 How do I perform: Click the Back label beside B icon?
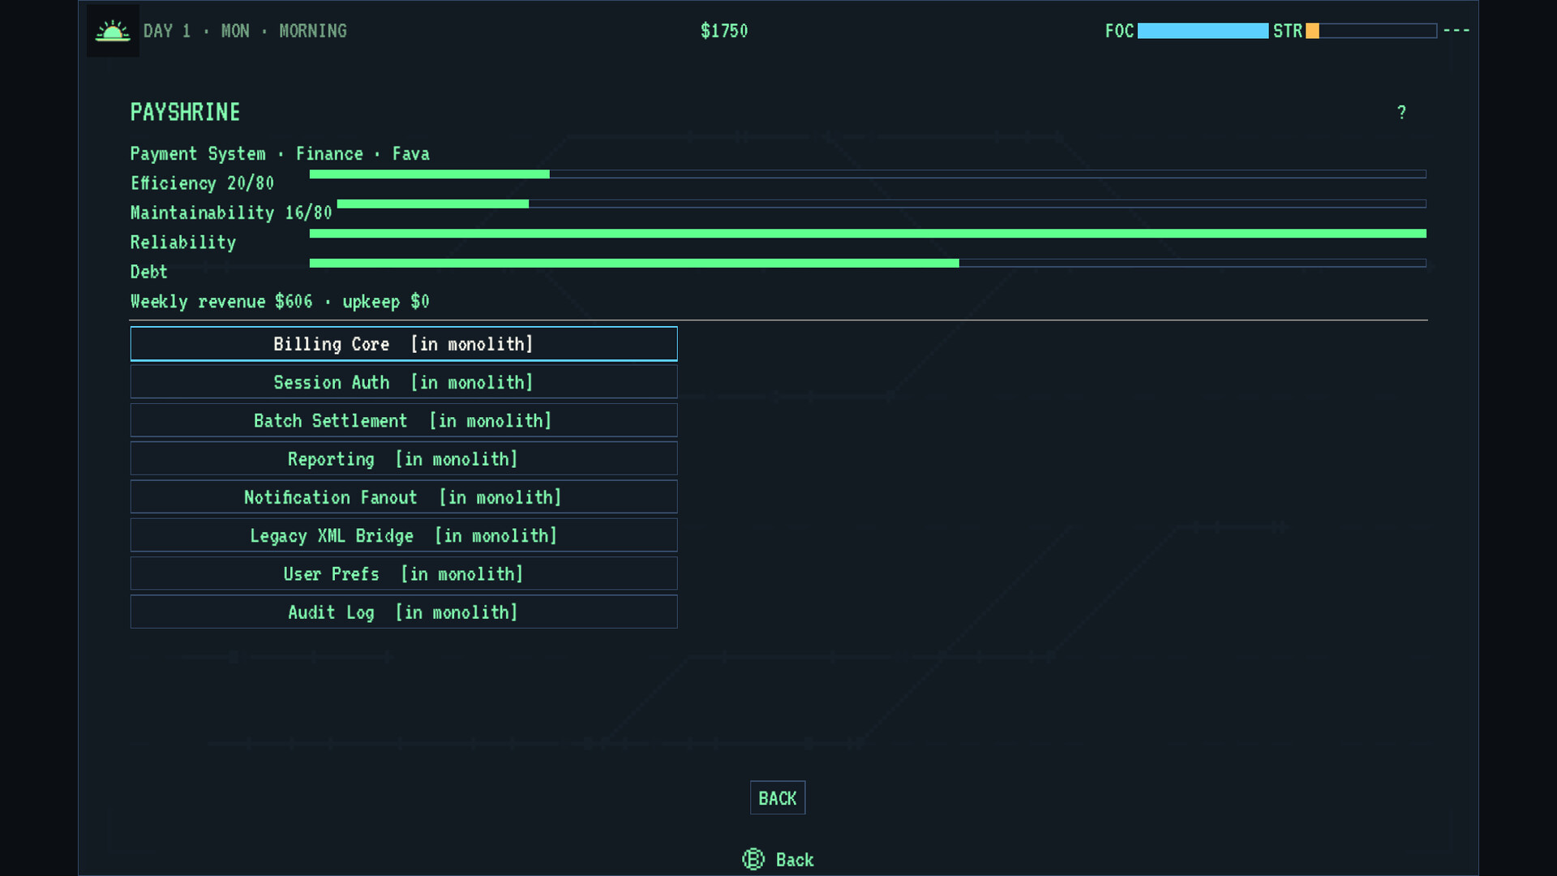pos(795,860)
